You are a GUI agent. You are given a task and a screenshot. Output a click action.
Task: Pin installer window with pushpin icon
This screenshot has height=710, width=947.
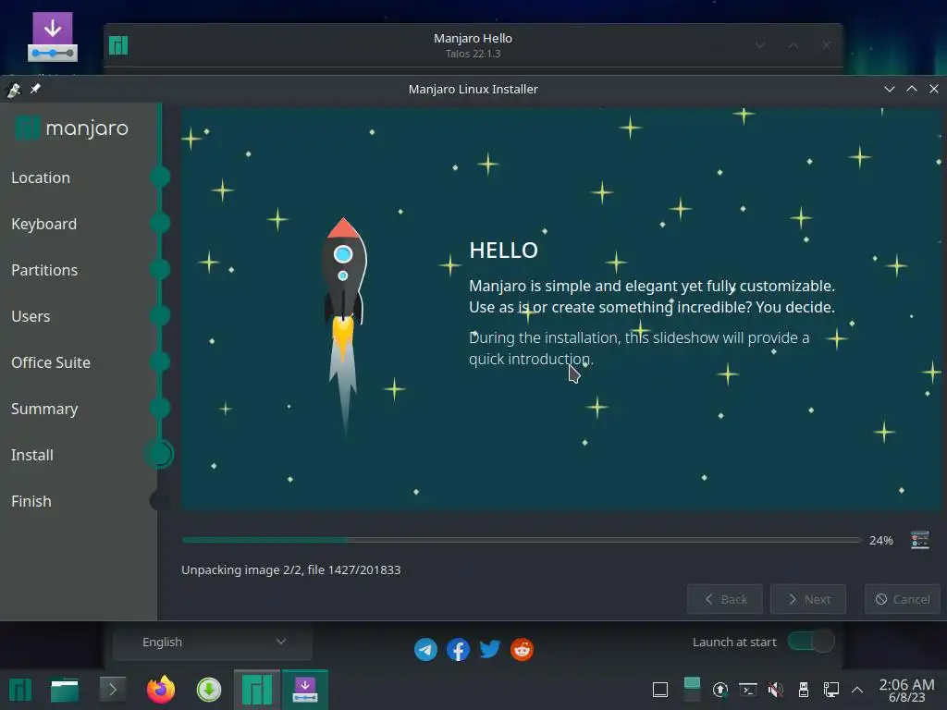tap(36, 89)
